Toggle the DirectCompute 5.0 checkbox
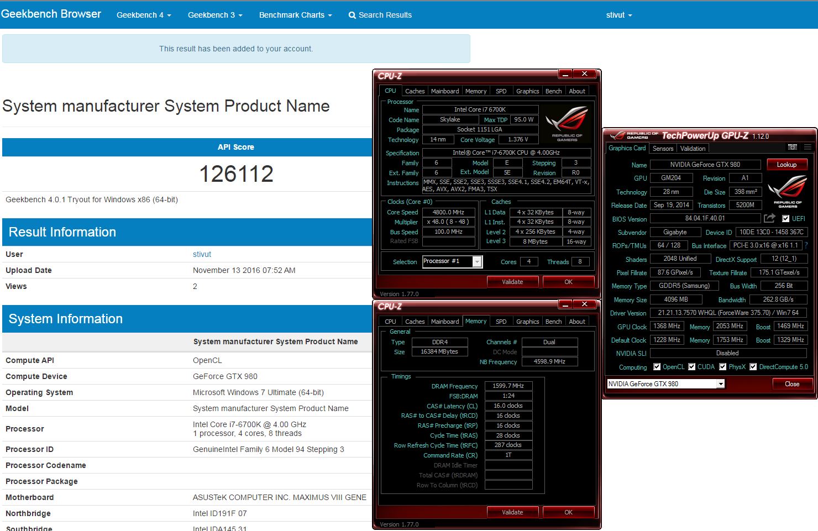Image resolution: width=818 pixels, height=531 pixels. coord(753,367)
